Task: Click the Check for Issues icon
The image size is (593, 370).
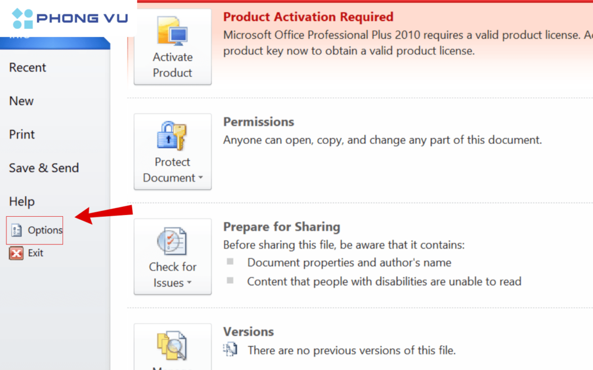Action: [x=172, y=241]
